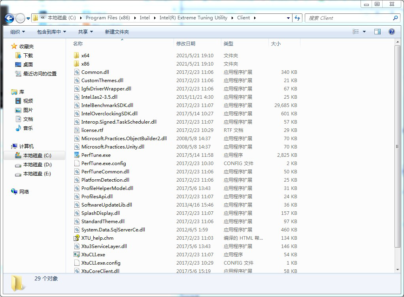
Task: Select the x86 folder icon
Action: pyautogui.click(x=77, y=64)
